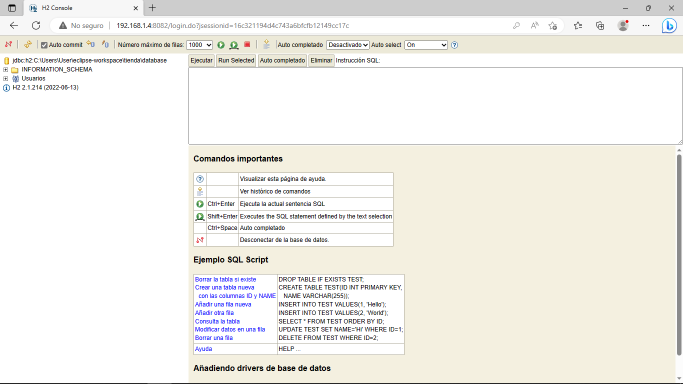
Task: Select the H2 Console browser tab
Action: [x=82, y=8]
